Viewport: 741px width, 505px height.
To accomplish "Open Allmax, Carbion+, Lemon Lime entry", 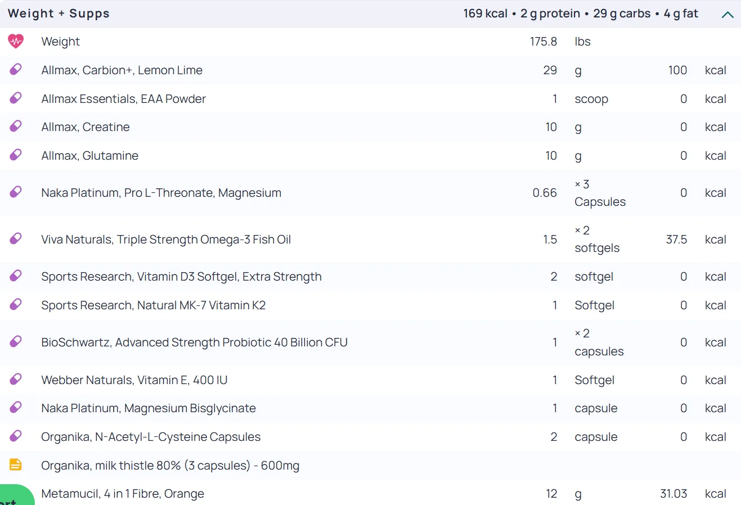I will (x=122, y=70).
